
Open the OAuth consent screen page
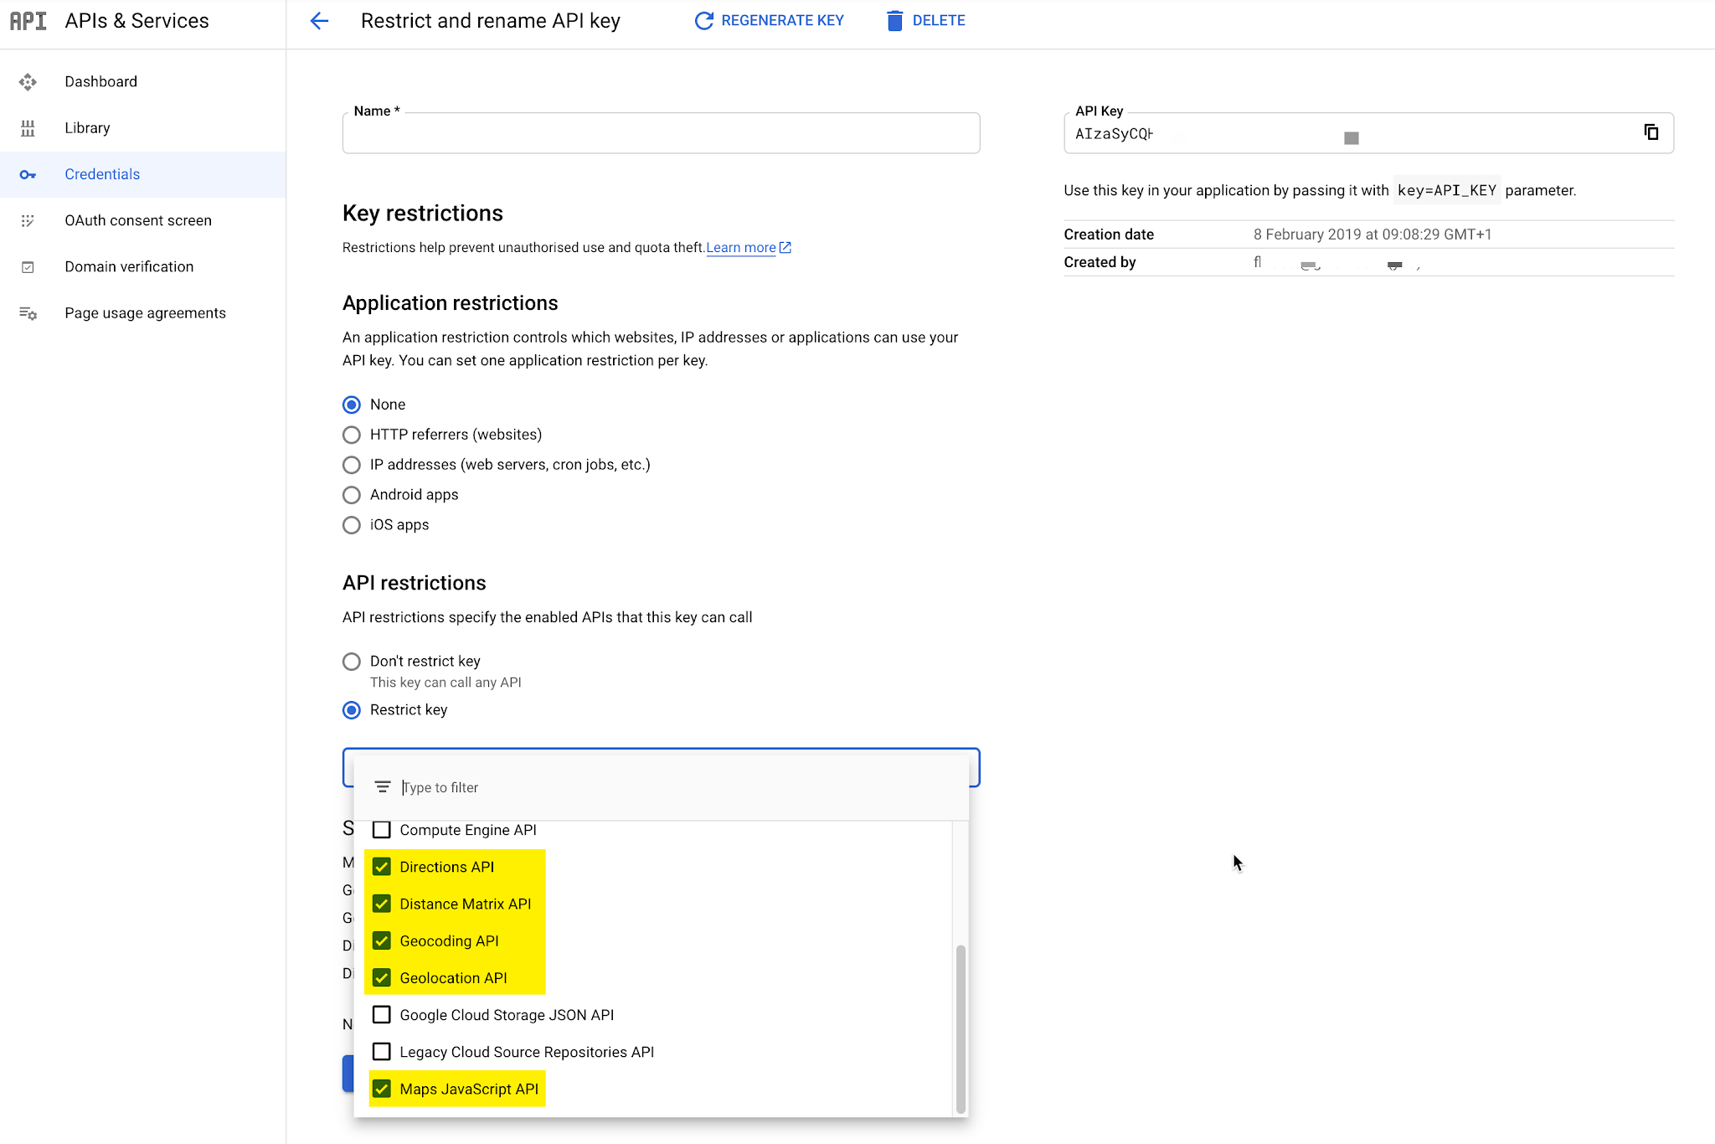[x=137, y=220]
